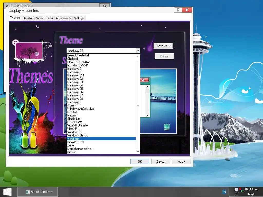Select the Beautiful waterfall theme

point(101,55)
